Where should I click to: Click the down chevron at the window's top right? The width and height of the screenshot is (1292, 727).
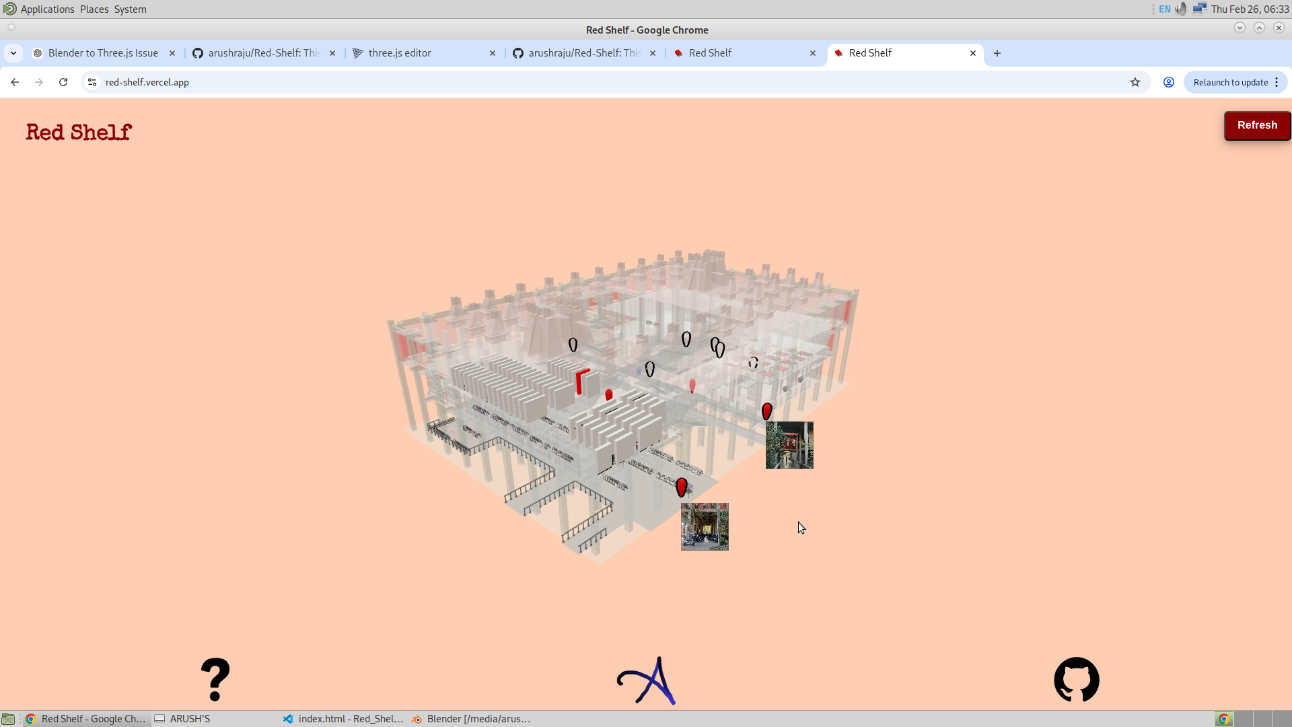tap(1240, 28)
